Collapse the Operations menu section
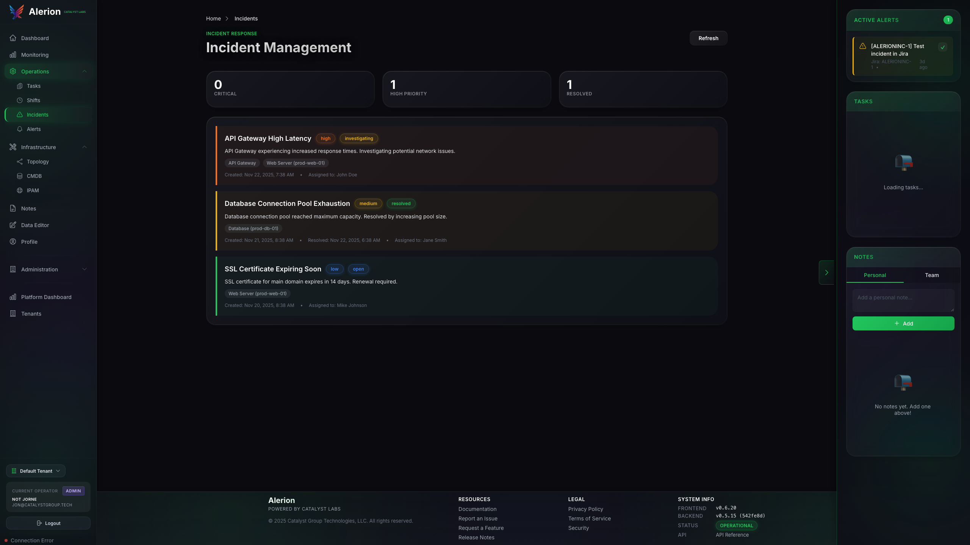Viewport: 970px width, 545px height. (84, 72)
